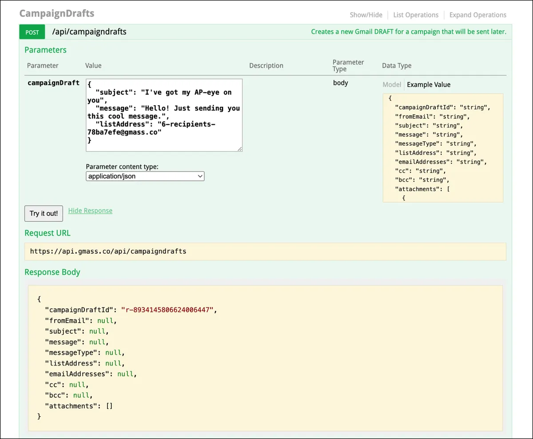Click the "campaignDraftId": "string" example line
The width and height of the screenshot is (533, 439).
pyautogui.click(x=443, y=107)
